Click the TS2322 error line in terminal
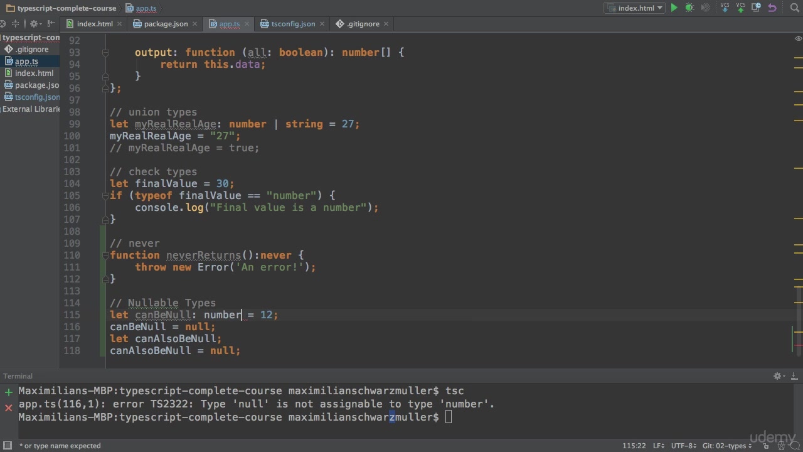 coord(257,404)
